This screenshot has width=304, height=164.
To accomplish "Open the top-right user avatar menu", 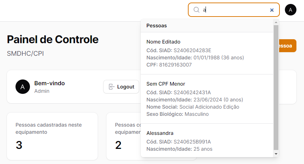I will (291, 10).
